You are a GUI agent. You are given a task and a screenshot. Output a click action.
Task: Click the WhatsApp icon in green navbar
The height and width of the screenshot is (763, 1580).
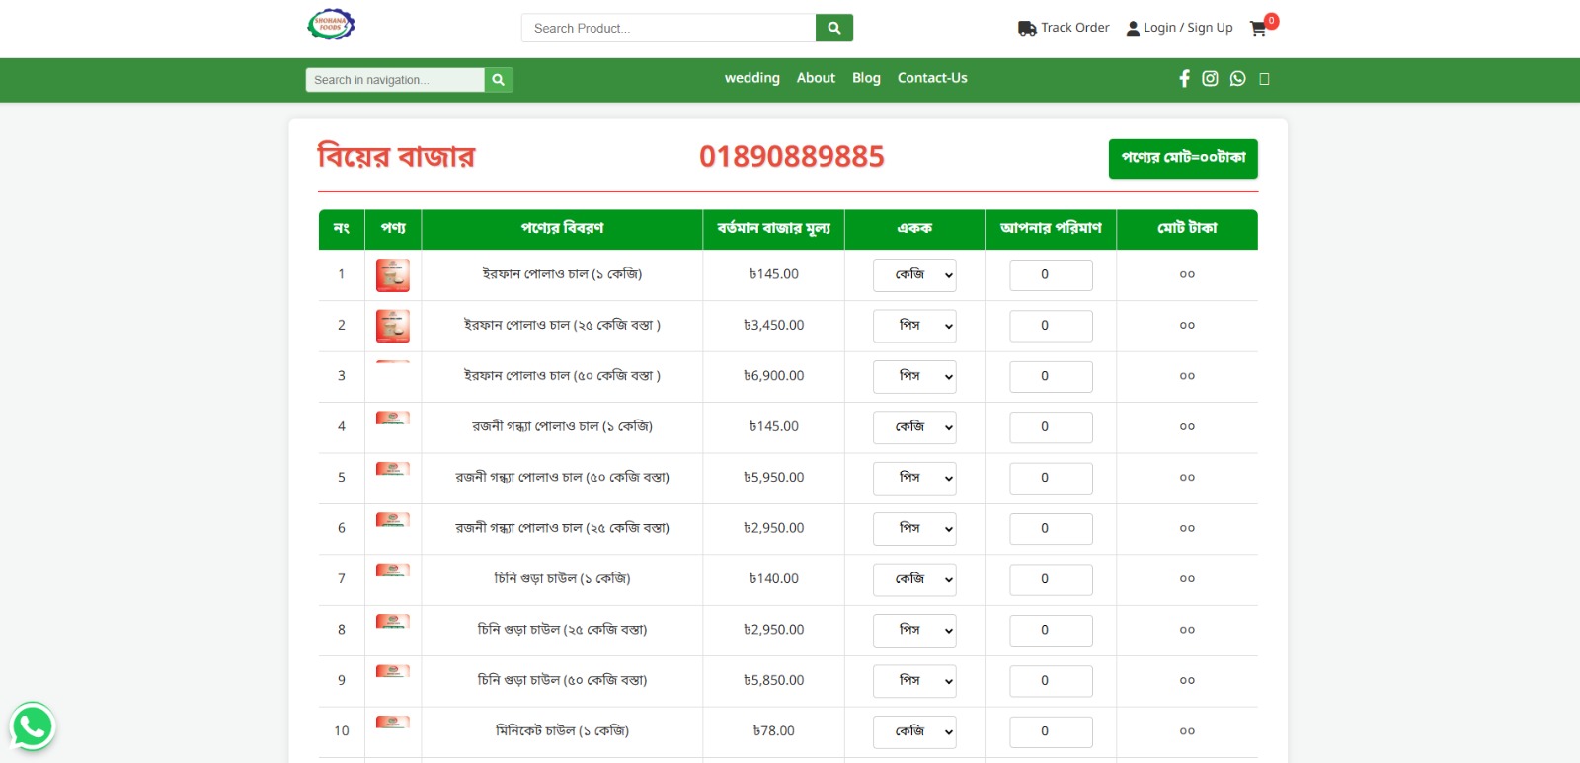point(1237,79)
